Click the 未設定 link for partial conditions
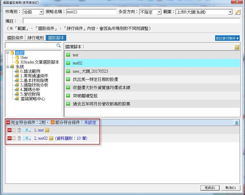This screenshot has width=245, height=195. [x=90, y=122]
